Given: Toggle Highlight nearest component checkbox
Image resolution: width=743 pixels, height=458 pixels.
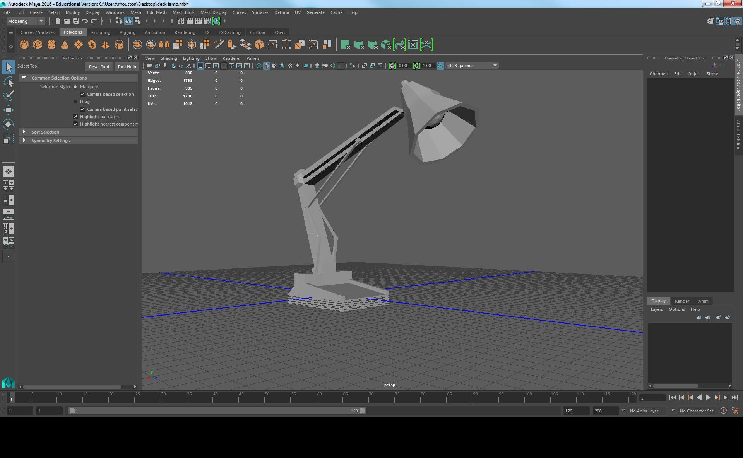Looking at the screenshot, I should point(76,124).
